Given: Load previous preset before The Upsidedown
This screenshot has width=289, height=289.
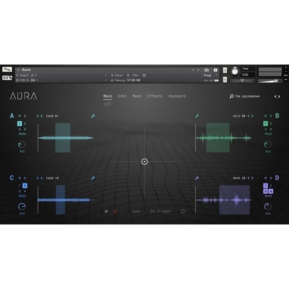Looking at the screenshot, I should tap(276, 97).
